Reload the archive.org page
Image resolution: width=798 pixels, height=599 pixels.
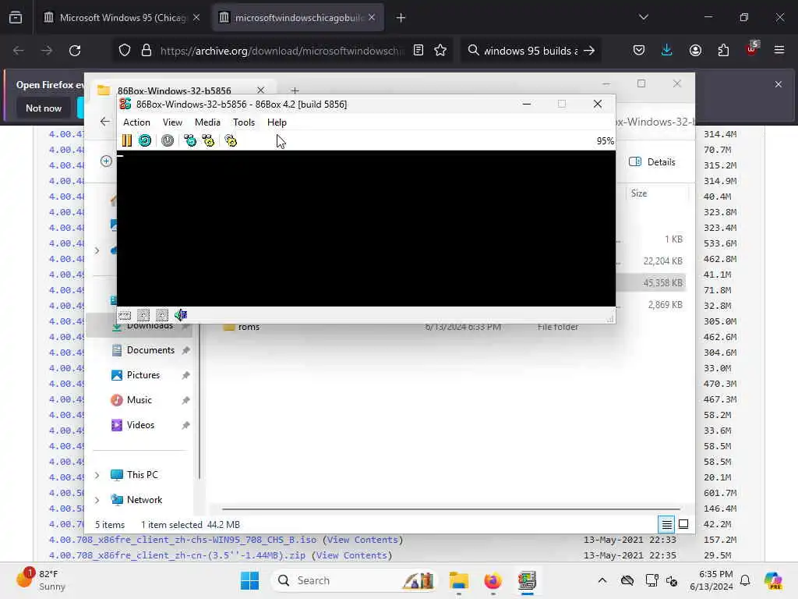[75, 51]
